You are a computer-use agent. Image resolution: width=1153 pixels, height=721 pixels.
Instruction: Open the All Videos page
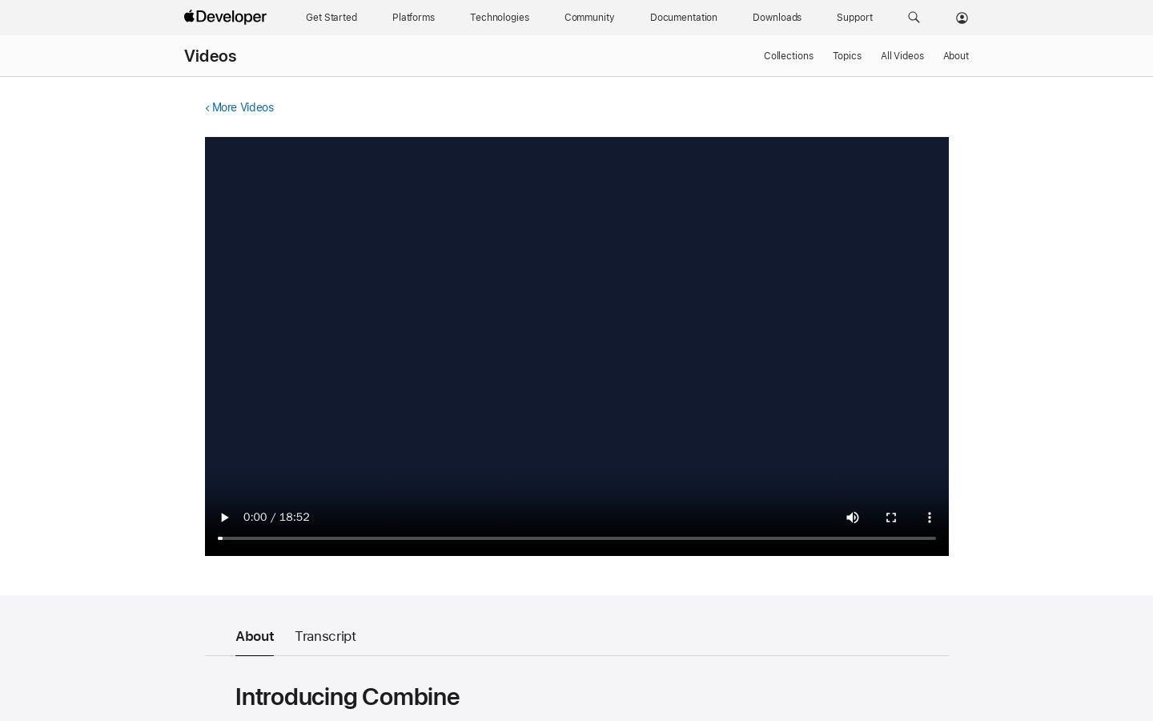coord(902,56)
